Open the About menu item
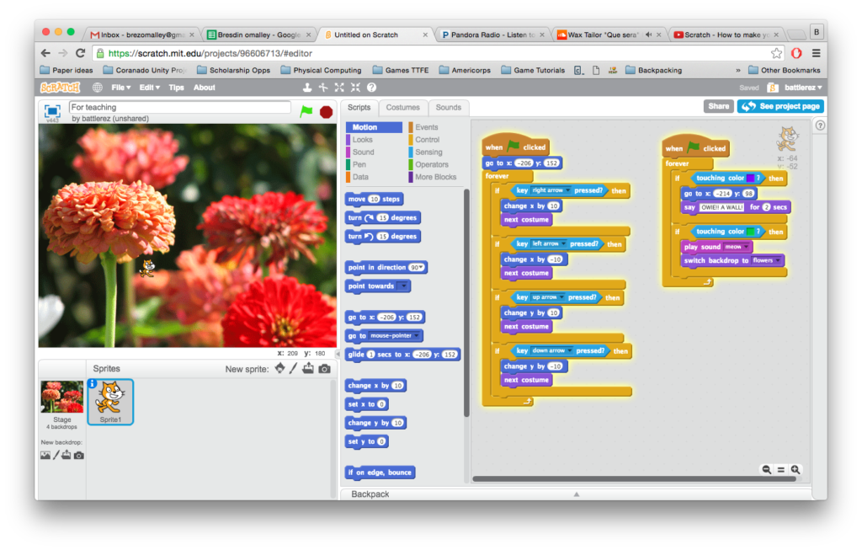Image resolution: width=862 pixels, height=550 pixels. tap(204, 88)
